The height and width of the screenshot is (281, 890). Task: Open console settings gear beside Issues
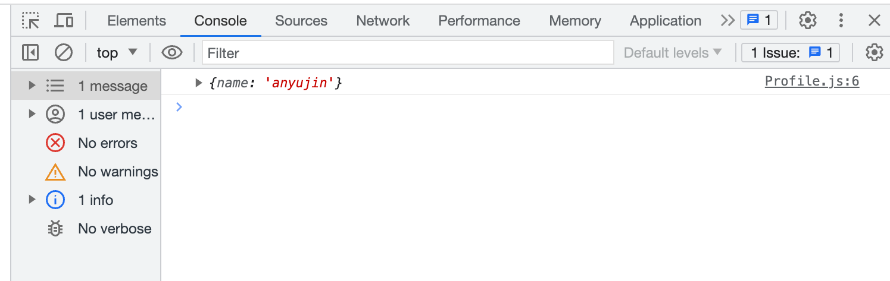(x=874, y=53)
